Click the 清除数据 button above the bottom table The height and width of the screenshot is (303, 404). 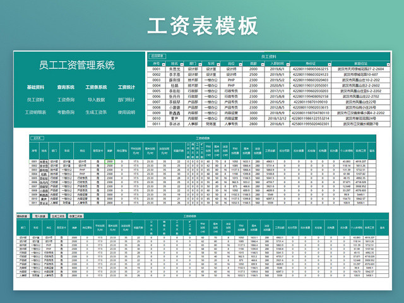pyautogui.click(x=23, y=216)
